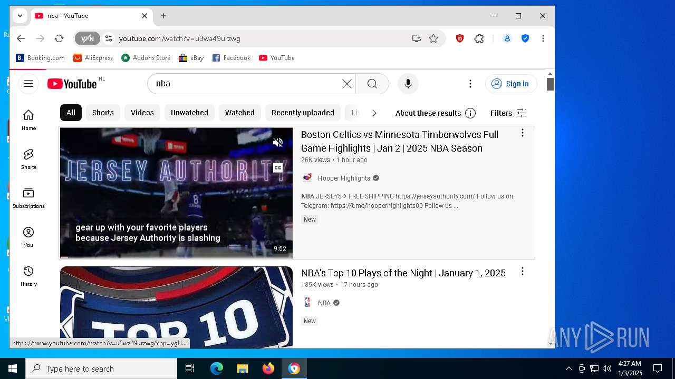The width and height of the screenshot is (675, 379).
Task: Open the Windows Start menu
Action: [x=13, y=368]
